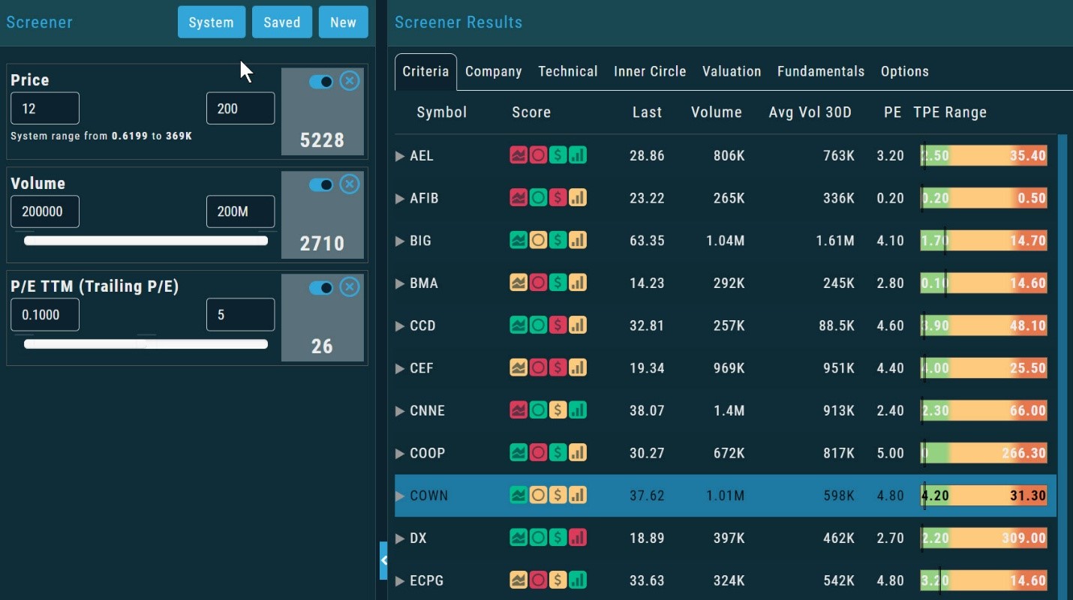Click the trend-line score icon for CNNE
The image size is (1073, 600).
coord(518,410)
